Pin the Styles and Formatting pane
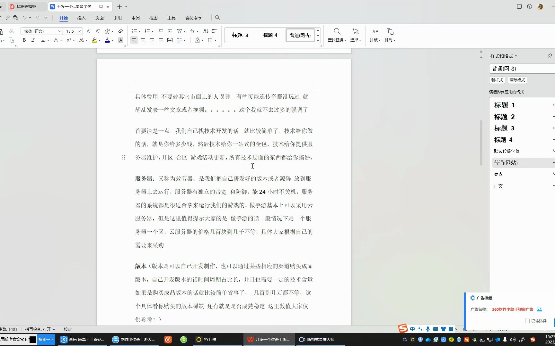 tap(550, 56)
